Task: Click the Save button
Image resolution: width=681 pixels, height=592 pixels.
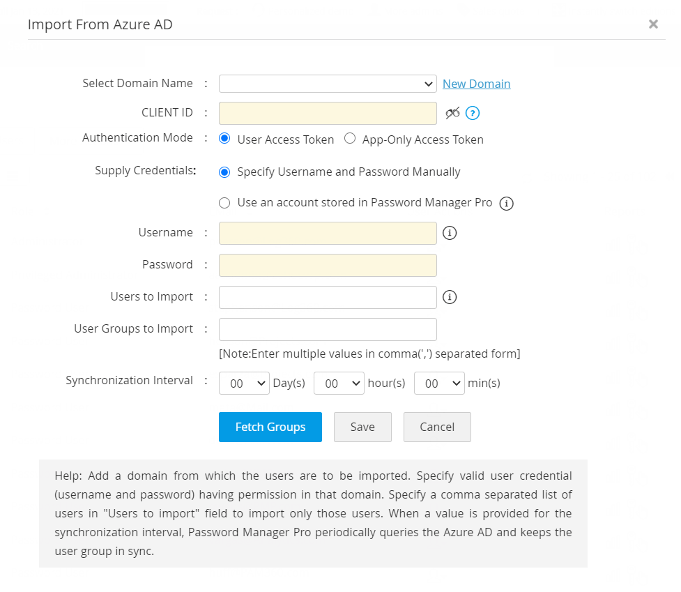Action: (362, 427)
